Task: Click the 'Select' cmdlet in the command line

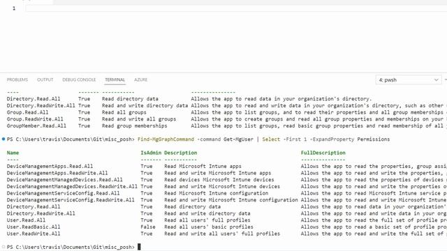Action: pos(271,139)
